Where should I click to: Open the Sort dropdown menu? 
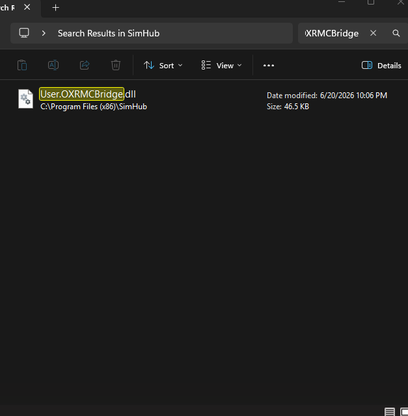(163, 66)
